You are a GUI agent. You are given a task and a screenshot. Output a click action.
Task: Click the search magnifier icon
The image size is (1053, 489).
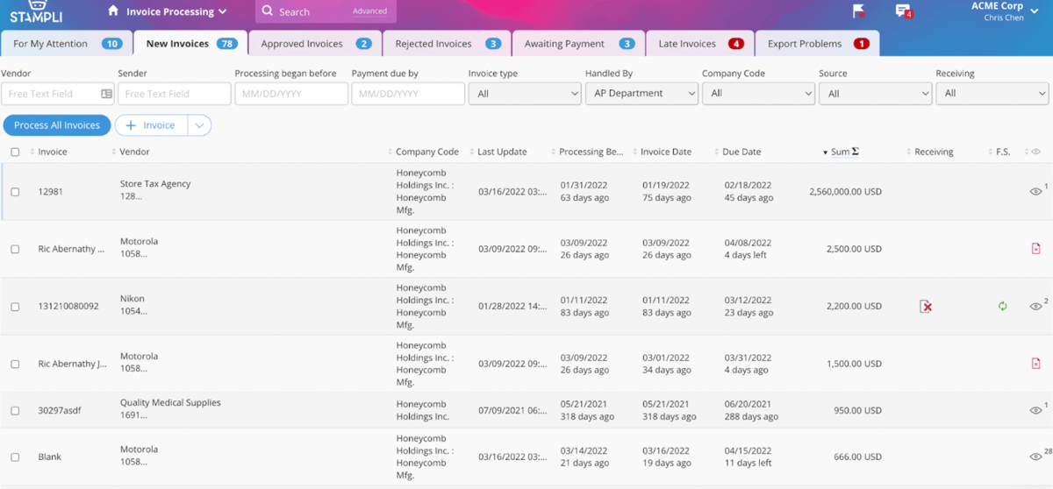pyautogui.click(x=267, y=11)
